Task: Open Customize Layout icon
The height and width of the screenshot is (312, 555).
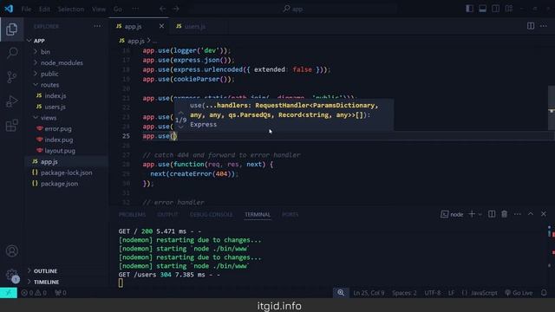Action: pyautogui.click(x=509, y=9)
